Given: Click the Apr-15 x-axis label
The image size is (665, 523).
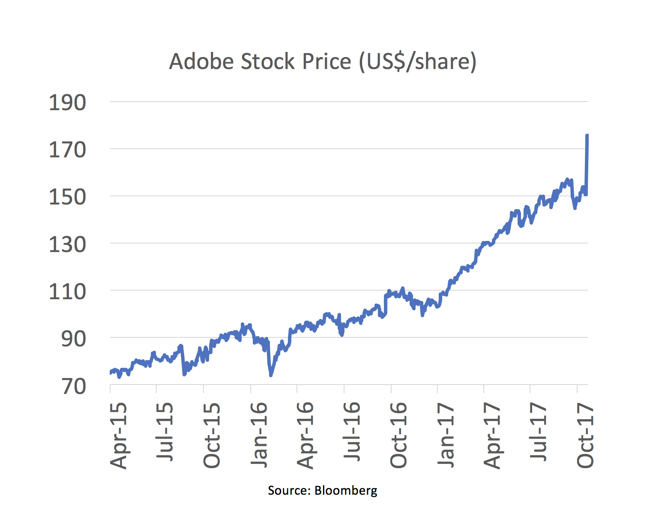Looking at the screenshot, I should click(119, 436).
